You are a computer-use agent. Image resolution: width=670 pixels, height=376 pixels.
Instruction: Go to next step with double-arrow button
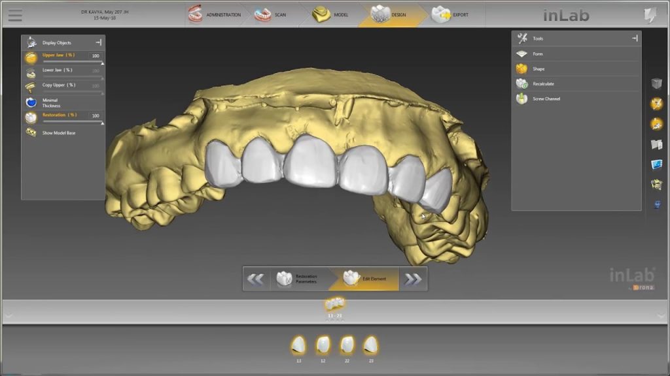(x=413, y=279)
